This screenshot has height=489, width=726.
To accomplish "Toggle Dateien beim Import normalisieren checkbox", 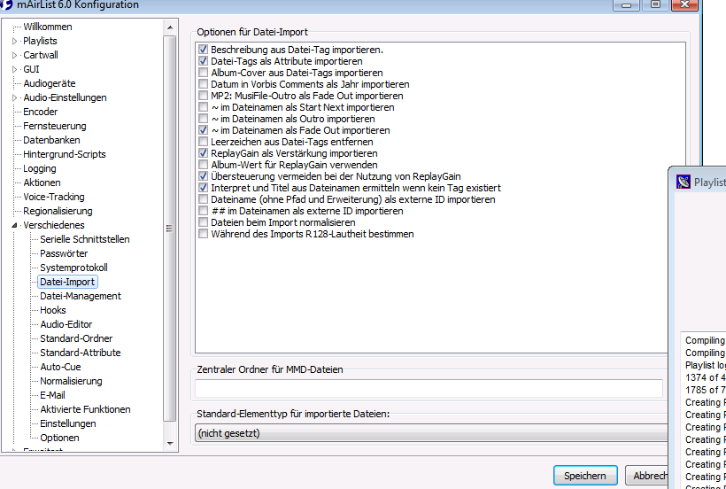I will point(204,222).
